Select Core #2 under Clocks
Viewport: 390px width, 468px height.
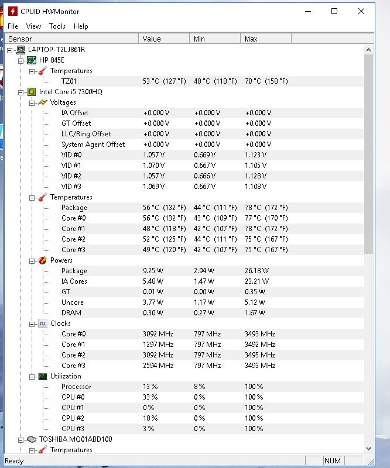(212, 355)
